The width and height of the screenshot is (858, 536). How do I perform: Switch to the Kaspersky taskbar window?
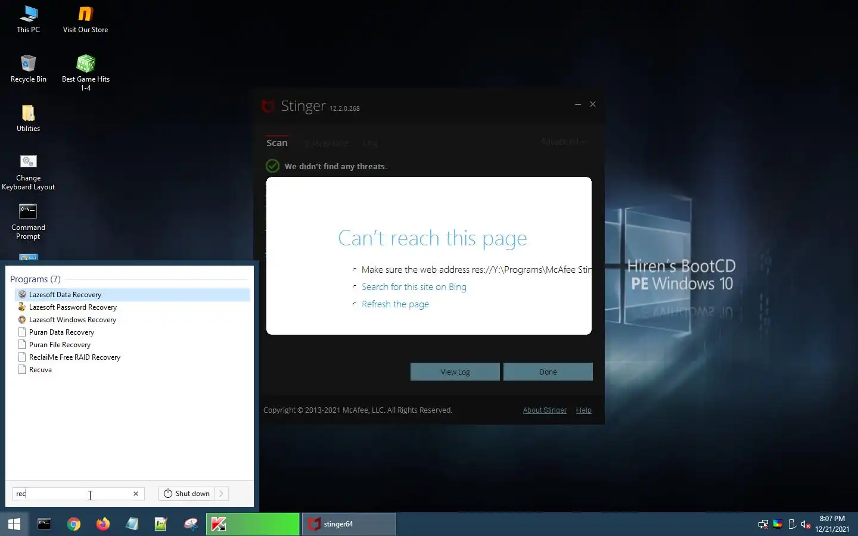pos(253,524)
